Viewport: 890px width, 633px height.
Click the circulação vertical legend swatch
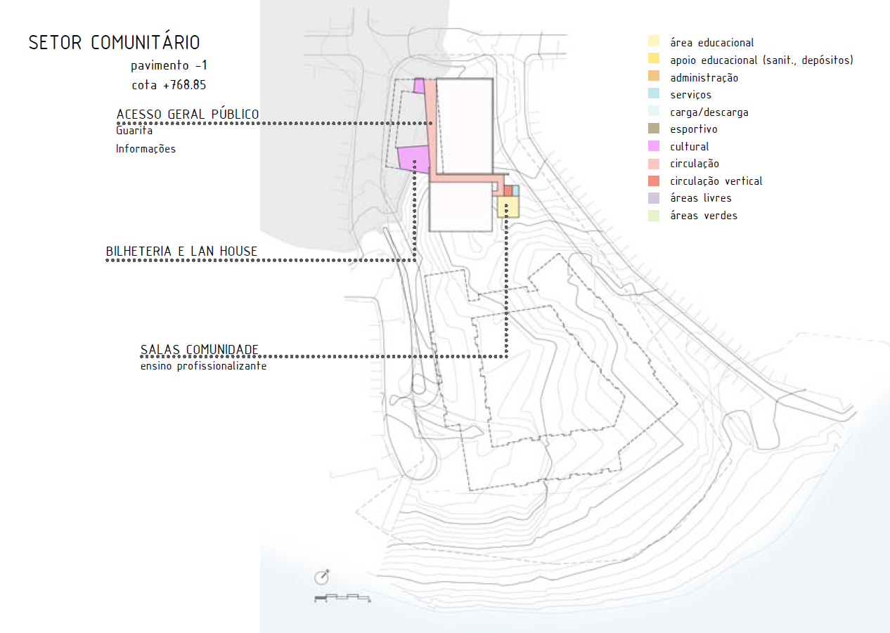(654, 181)
